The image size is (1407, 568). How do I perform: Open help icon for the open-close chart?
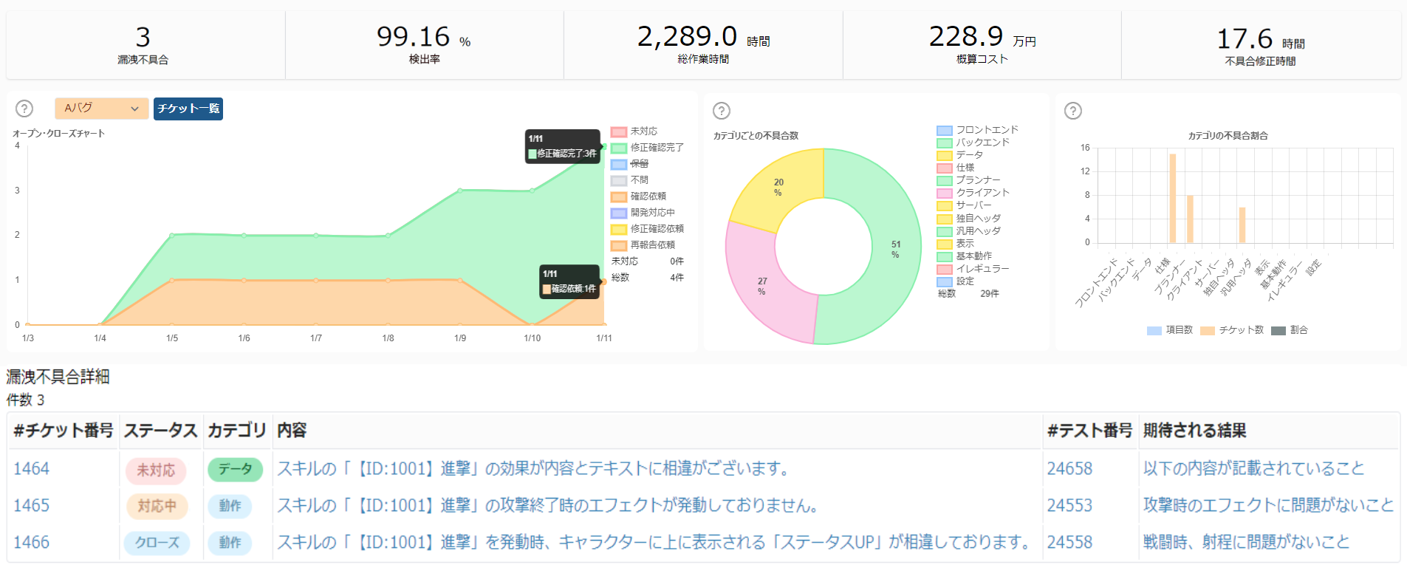[24, 109]
